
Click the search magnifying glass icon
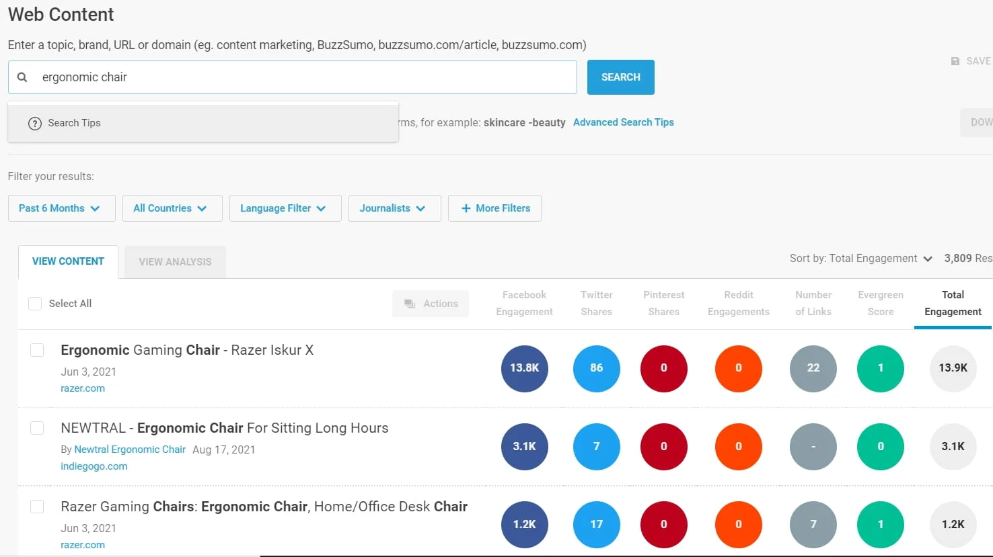(22, 77)
